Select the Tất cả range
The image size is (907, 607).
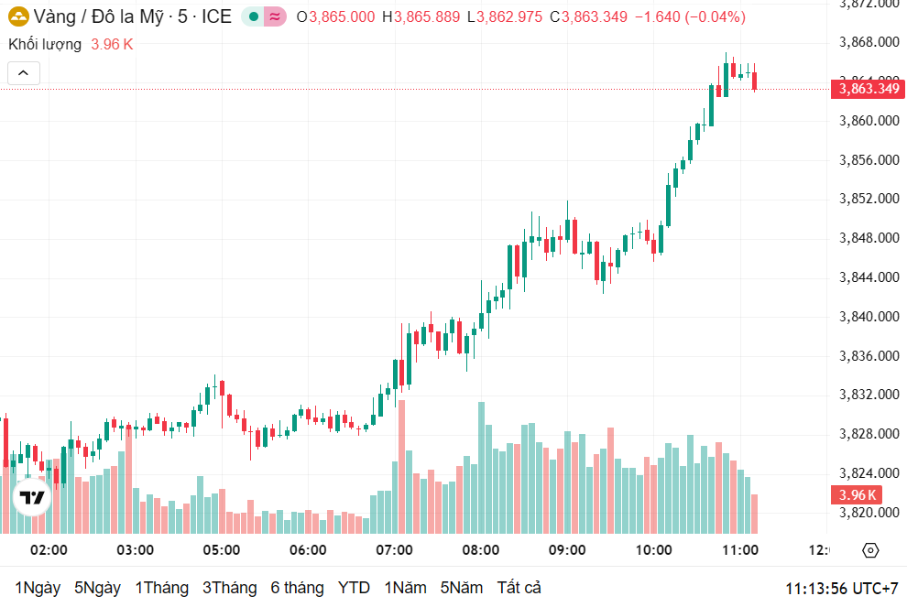click(519, 588)
